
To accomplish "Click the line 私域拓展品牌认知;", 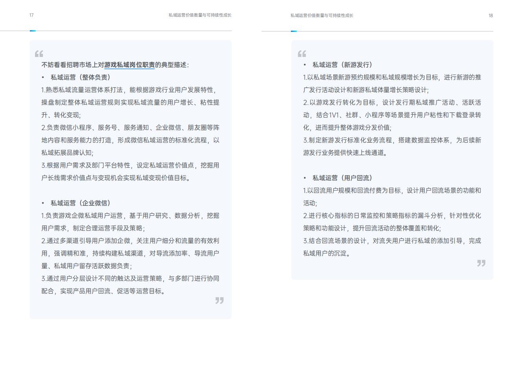I will (67, 153).
